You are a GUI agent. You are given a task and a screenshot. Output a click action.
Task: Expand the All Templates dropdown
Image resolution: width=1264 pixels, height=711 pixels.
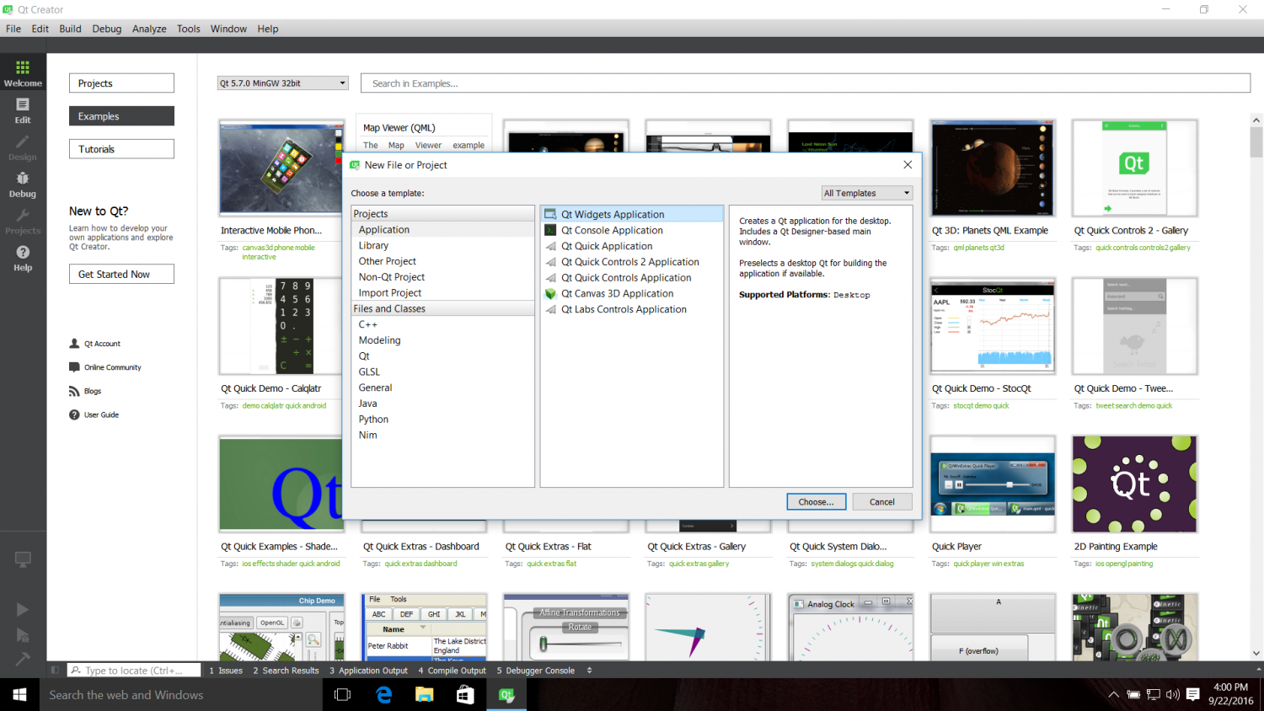[867, 193]
